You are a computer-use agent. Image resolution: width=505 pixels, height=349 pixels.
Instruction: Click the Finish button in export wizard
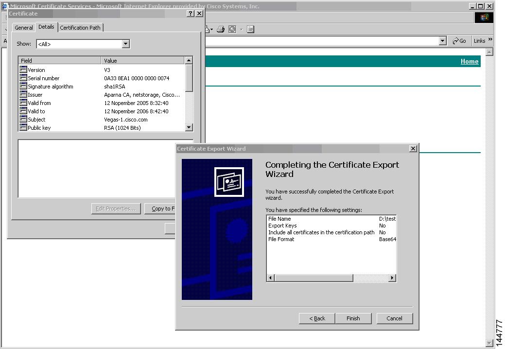(353, 318)
